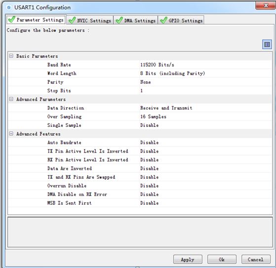Select the Auto Baudrate label

(x=64, y=142)
